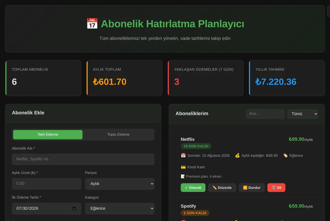Click the Premium plan, 4 ekran note
330x221 pixels.
point(204,176)
